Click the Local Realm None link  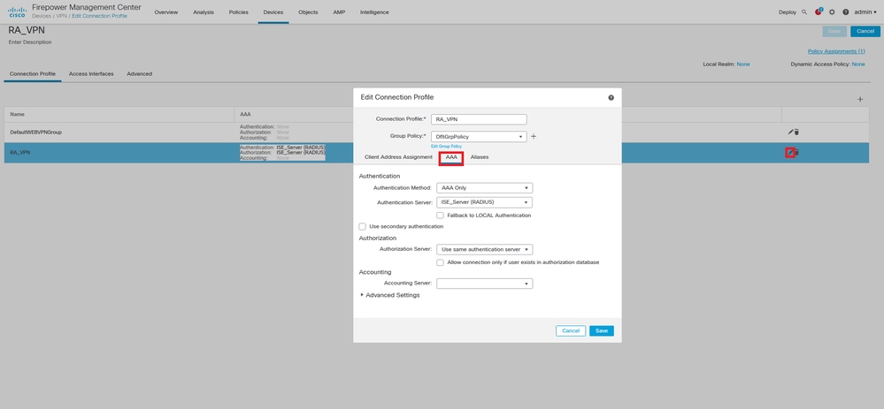coord(743,64)
